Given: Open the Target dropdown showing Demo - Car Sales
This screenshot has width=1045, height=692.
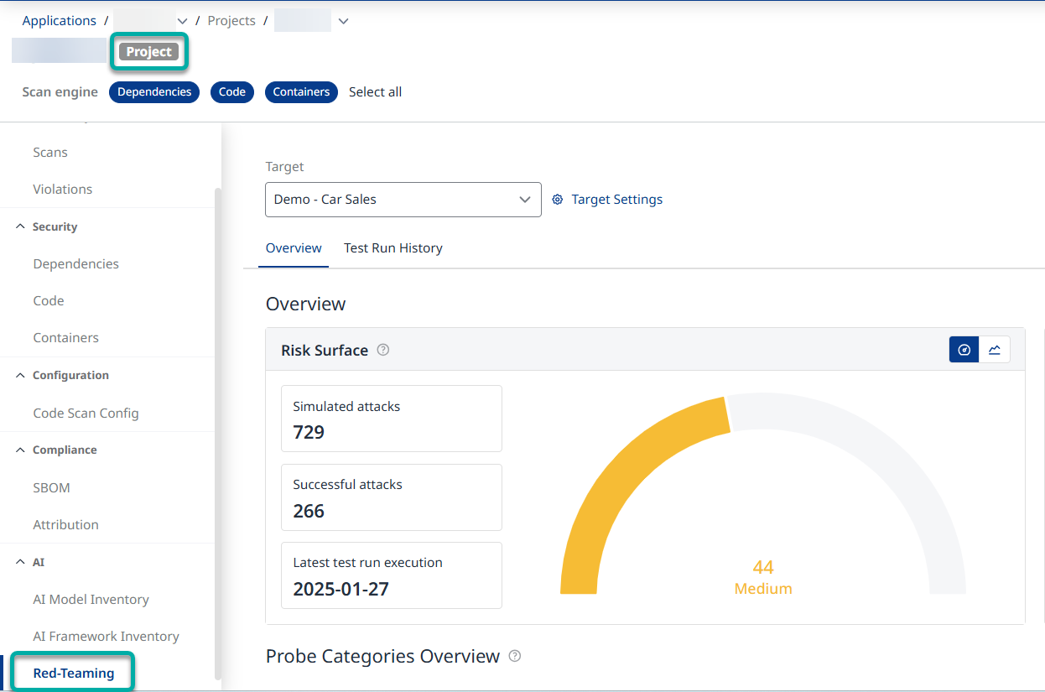Looking at the screenshot, I should click(403, 200).
